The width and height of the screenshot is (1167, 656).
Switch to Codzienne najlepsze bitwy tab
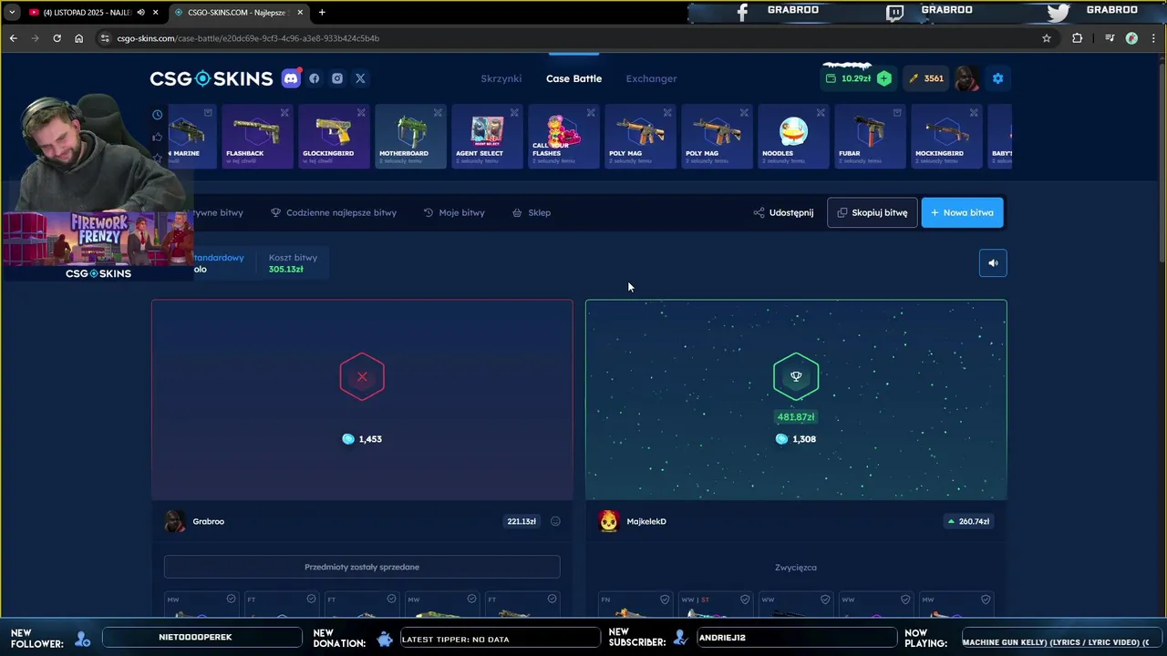334,212
